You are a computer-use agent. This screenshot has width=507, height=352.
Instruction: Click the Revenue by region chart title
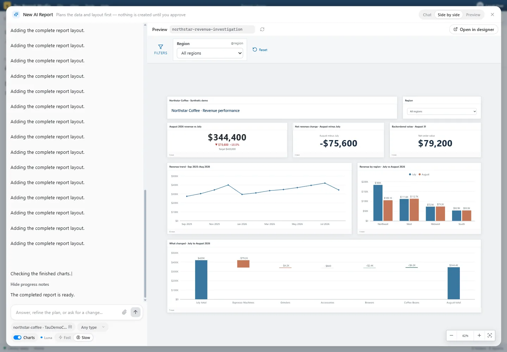[x=382, y=167]
